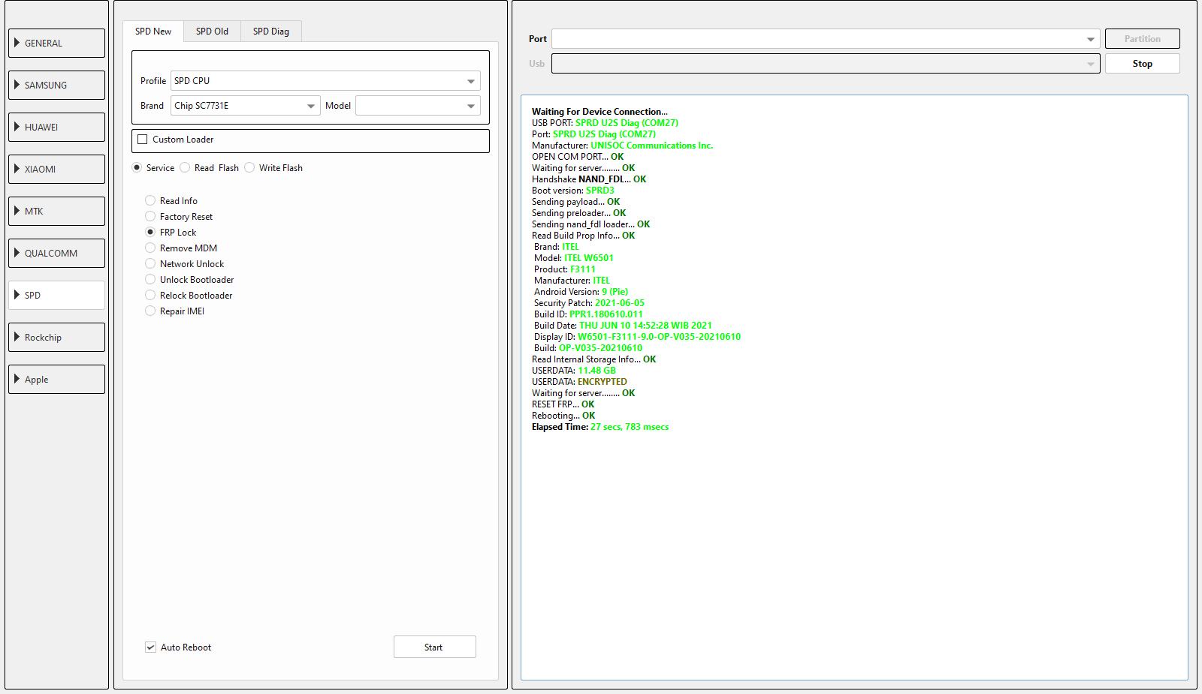Open the Model dropdown
Image resolution: width=1202 pixels, height=694 pixels.
coord(418,106)
